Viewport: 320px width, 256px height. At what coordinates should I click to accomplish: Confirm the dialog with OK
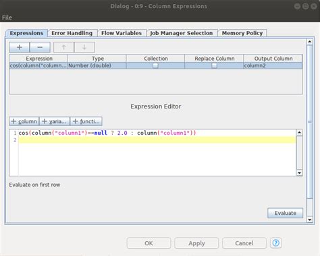149,243
